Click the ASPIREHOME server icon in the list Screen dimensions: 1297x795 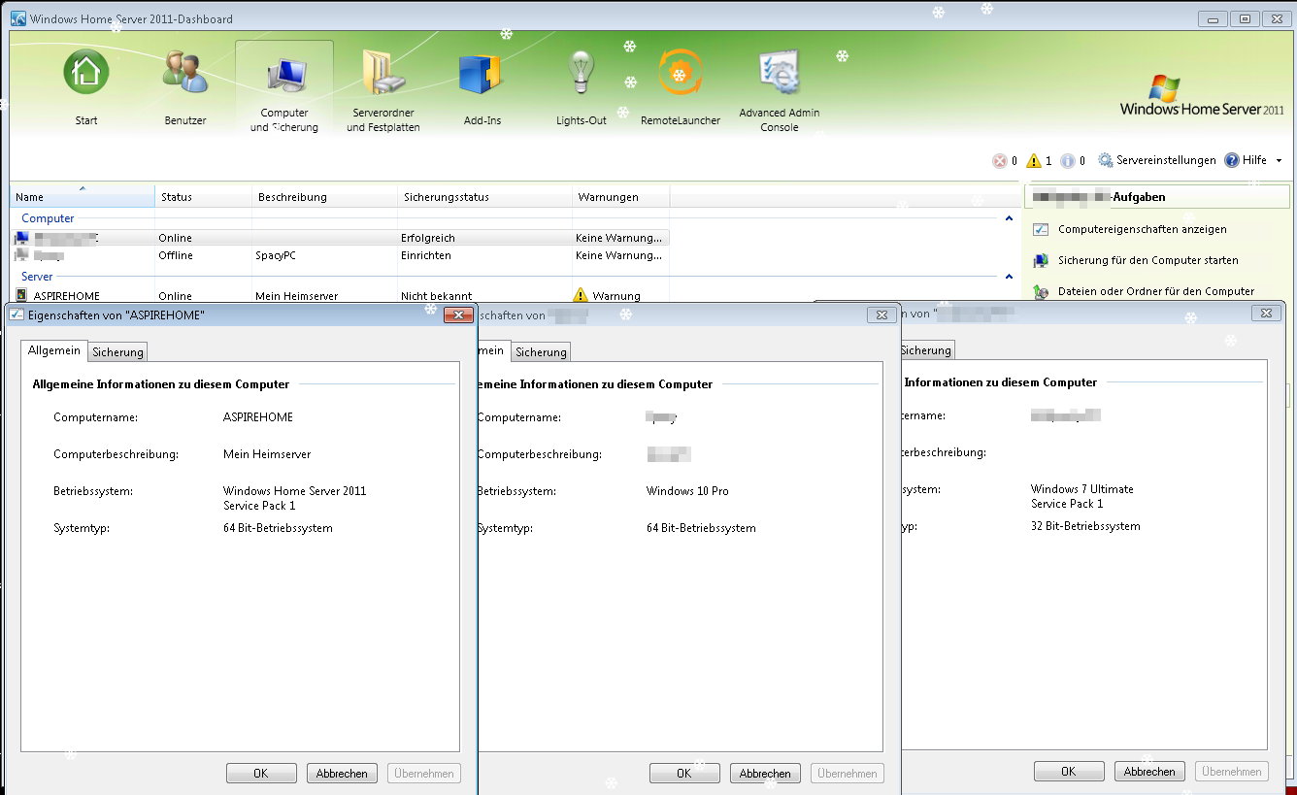click(21, 295)
